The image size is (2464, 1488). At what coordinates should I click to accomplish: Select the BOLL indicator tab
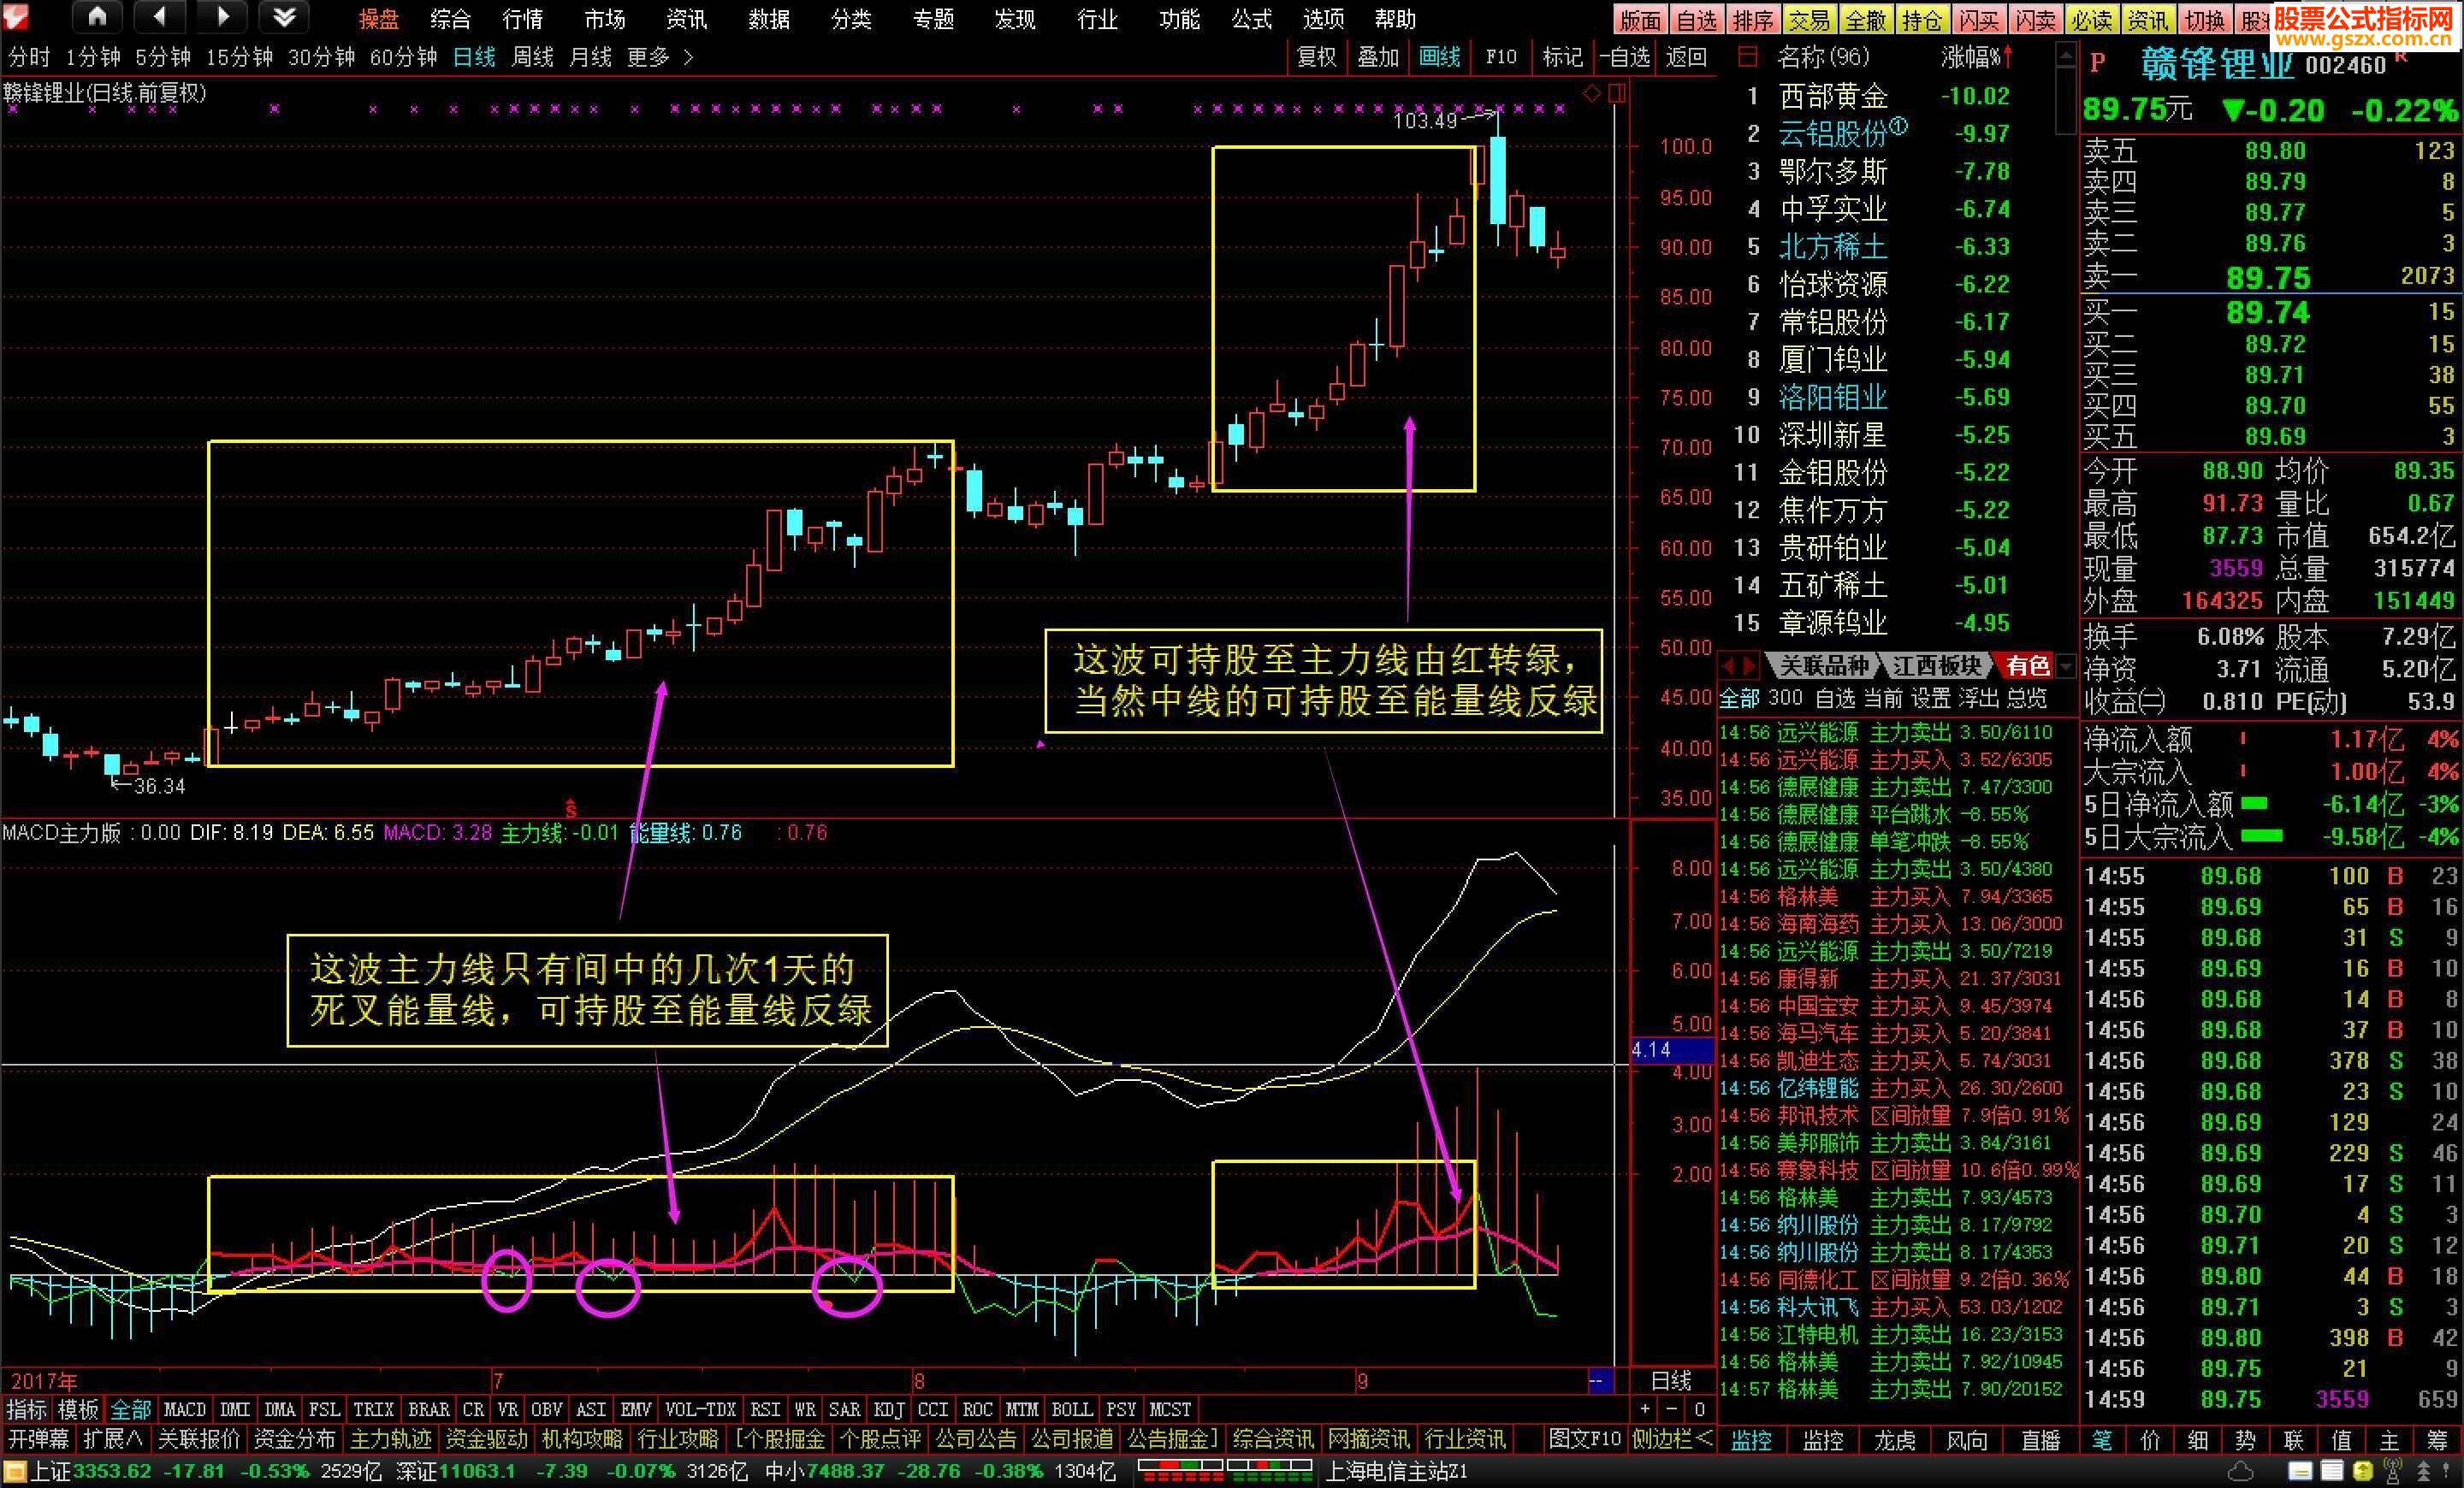(x=1071, y=1409)
